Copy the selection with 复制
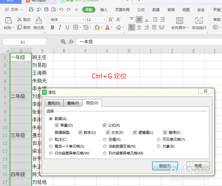 pos(24,27)
